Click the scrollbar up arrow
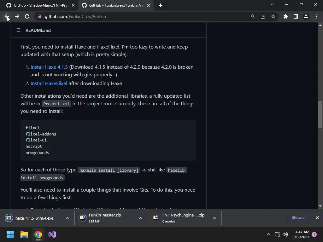 (320, 25)
